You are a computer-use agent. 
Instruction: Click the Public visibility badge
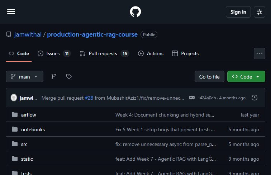(149, 34)
